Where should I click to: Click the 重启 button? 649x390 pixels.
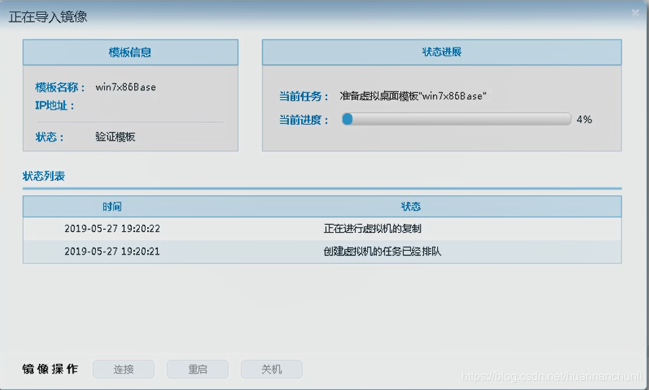pyautogui.click(x=198, y=369)
